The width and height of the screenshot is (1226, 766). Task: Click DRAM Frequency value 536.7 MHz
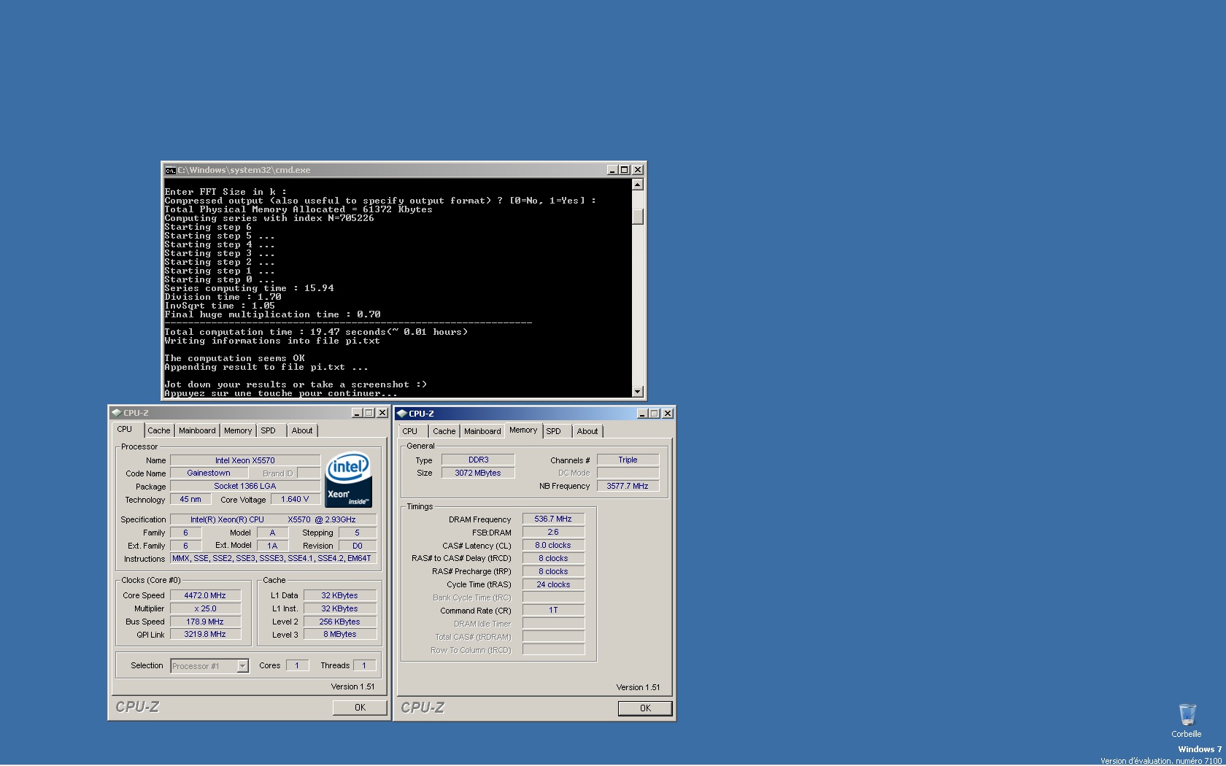click(553, 519)
